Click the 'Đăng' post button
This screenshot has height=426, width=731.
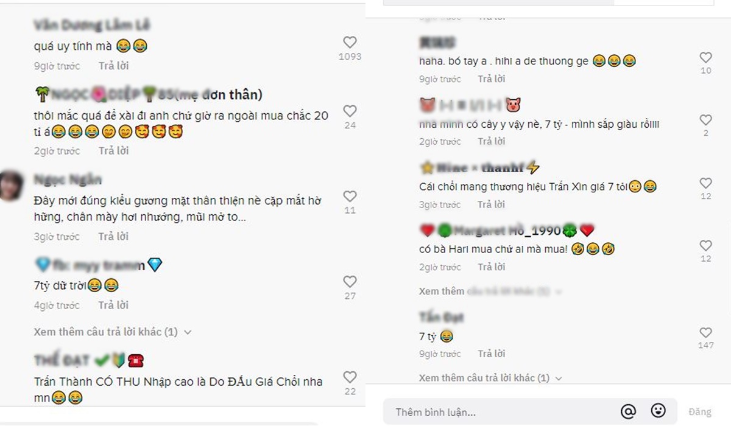[699, 412]
